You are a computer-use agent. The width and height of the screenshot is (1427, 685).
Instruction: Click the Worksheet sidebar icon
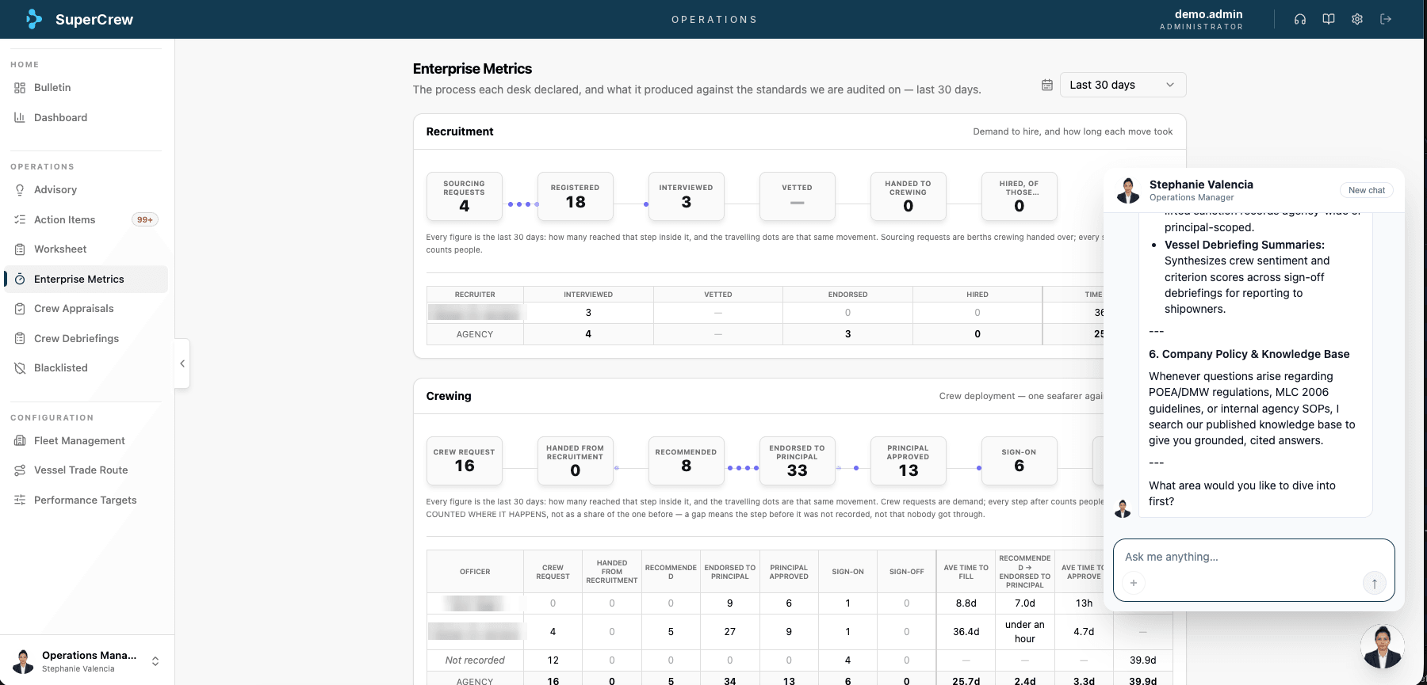pyautogui.click(x=20, y=249)
